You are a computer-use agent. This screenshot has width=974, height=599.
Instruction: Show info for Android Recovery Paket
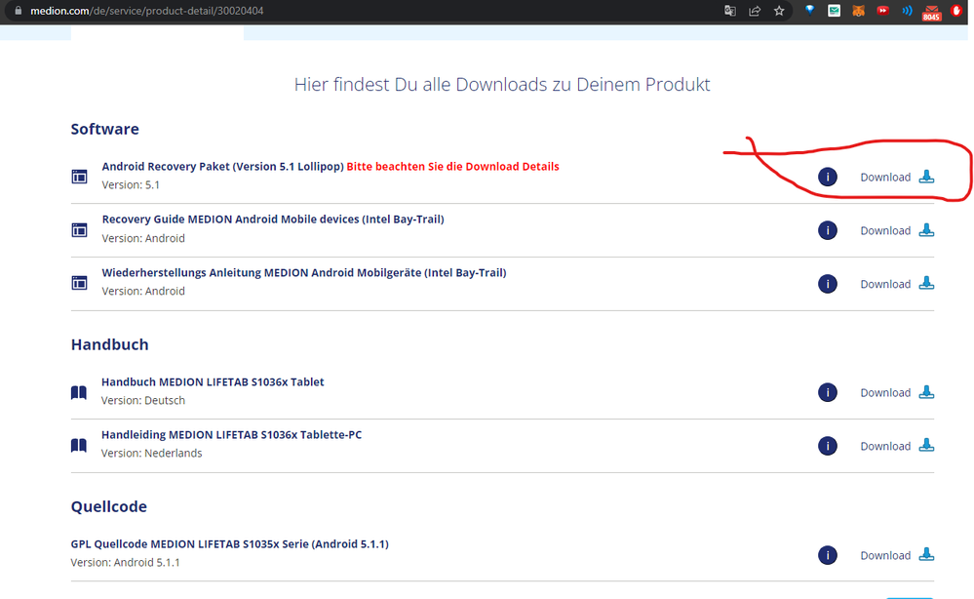coord(828,177)
